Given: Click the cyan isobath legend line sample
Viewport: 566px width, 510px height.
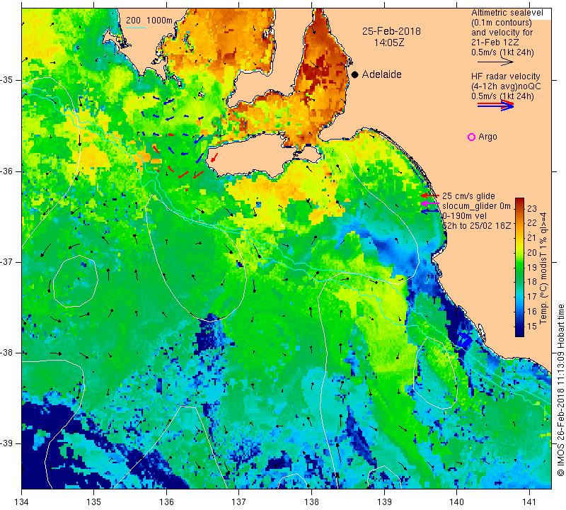Looking at the screenshot, I should point(136,28).
